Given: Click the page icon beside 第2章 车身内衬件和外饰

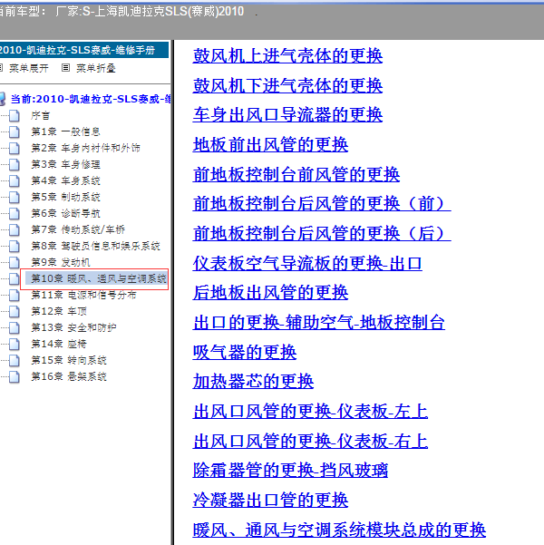Looking at the screenshot, I should [15, 149].
